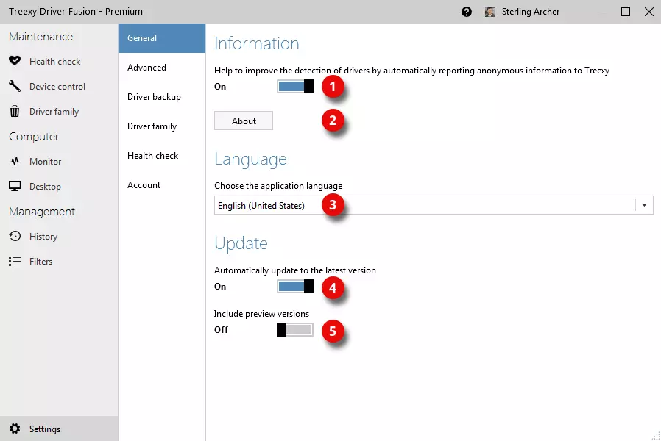Open Desktop under Computer

[x=59, y=186]
